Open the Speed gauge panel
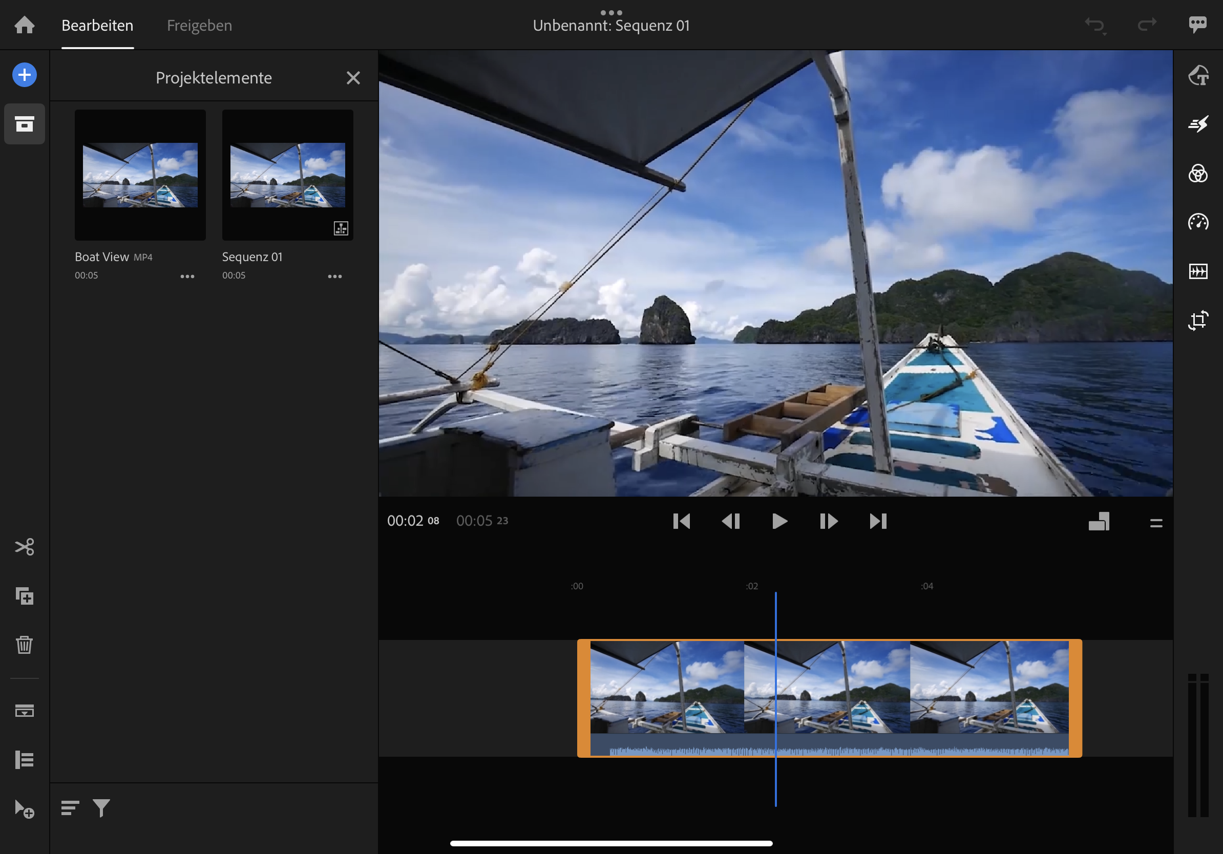This screenshot has height=854, width=1223. (1198, 222)
